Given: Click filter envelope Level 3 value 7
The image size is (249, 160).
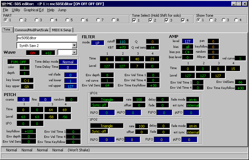Looking at the screenshot, I should click(137, 66).
